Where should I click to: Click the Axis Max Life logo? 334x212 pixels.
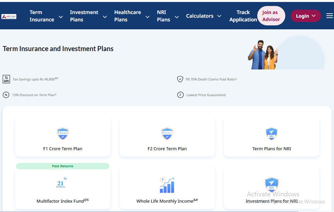pos(9,16)
